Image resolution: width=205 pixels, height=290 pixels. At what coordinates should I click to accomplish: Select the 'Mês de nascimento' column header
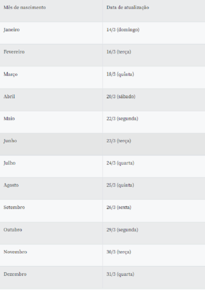pyautogui.click(x=51, y=11)
